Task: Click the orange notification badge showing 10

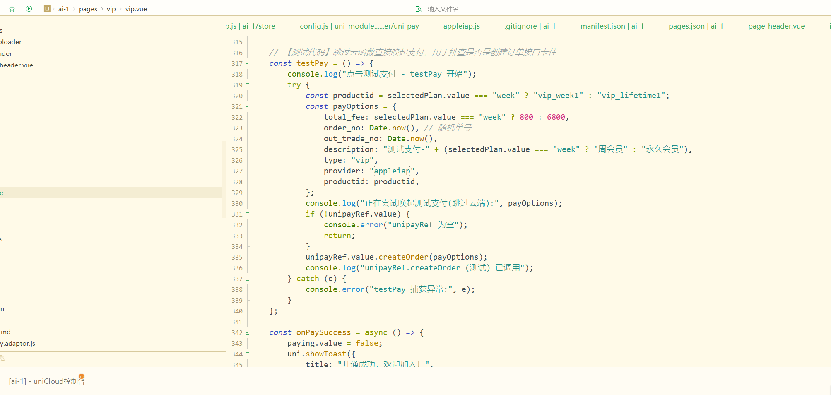Action: (82, 376)
